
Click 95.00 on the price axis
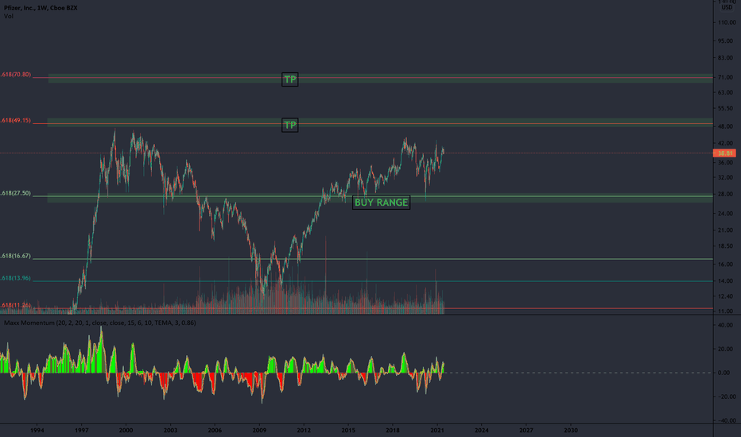pos(726,41)
